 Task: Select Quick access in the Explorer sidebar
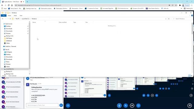9,24
